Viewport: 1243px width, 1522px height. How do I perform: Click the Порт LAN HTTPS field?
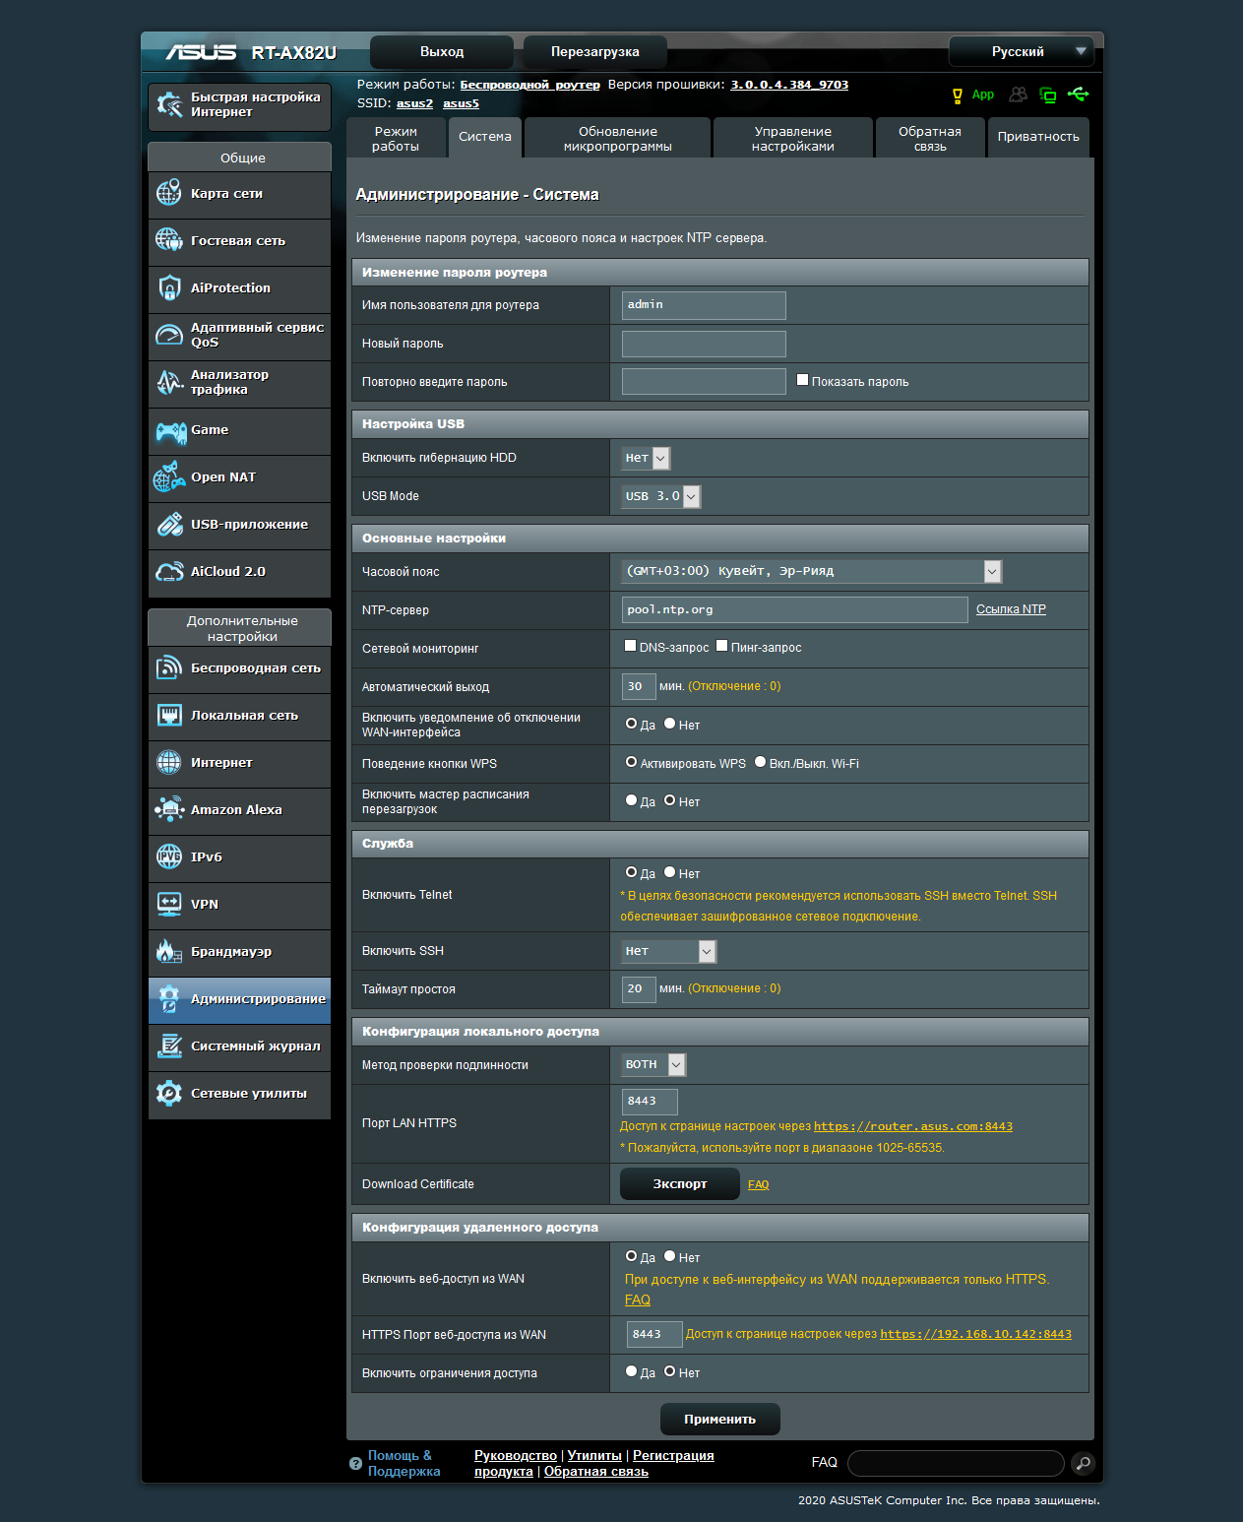(x=650, y=1102)
